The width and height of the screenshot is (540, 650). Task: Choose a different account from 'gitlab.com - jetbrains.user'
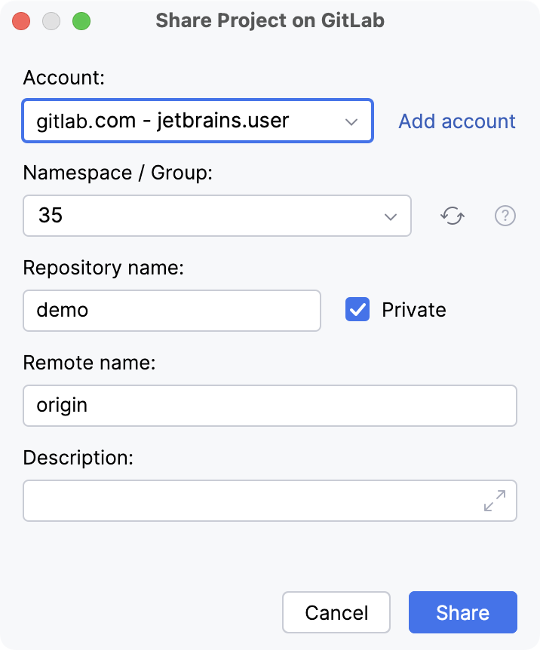[196, 121]
